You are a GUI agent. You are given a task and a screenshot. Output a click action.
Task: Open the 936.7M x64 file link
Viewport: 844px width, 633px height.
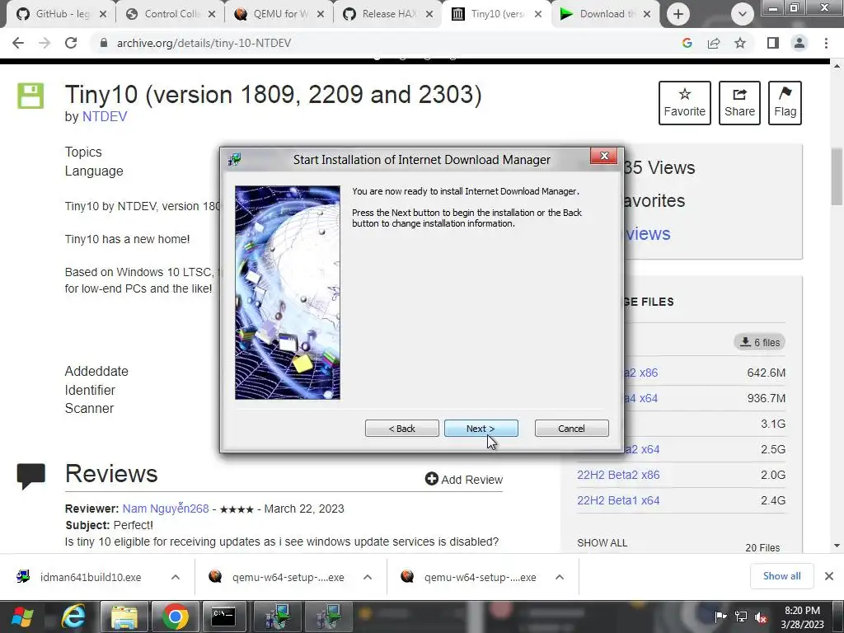click(x=640, y=398)
